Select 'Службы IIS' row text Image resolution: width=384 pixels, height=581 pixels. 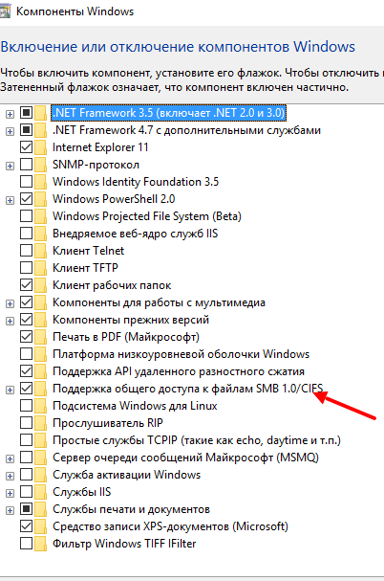click(82, 492)
